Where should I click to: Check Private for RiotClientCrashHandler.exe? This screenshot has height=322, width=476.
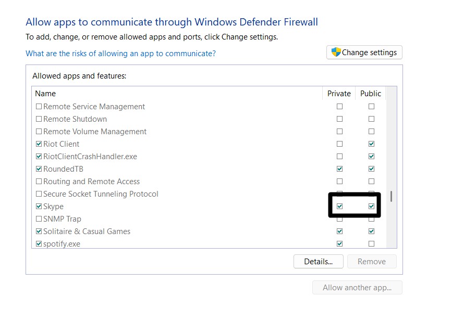tap(339, 157)
